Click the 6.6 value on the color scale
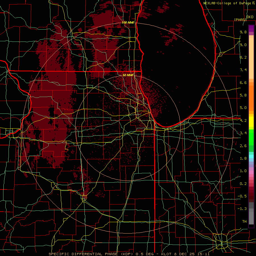 point(243,82)
